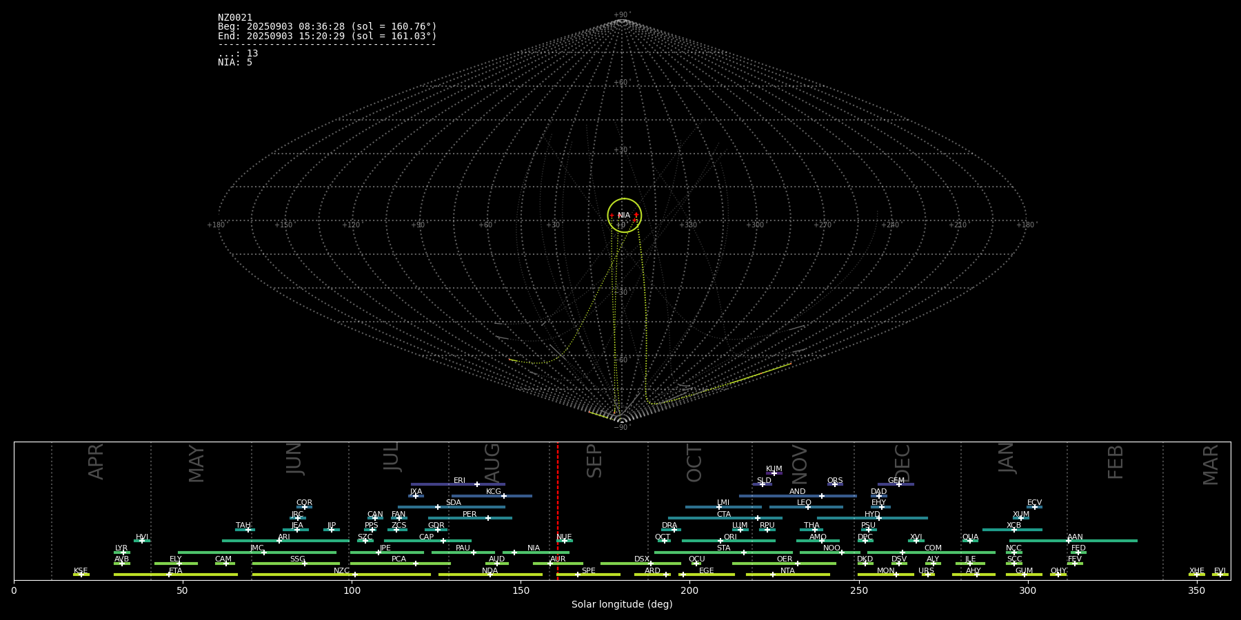The width and height of the screenshot is (1241, 620).
Task: Click the LYR shower label
Action: click(x=121, y=548)
